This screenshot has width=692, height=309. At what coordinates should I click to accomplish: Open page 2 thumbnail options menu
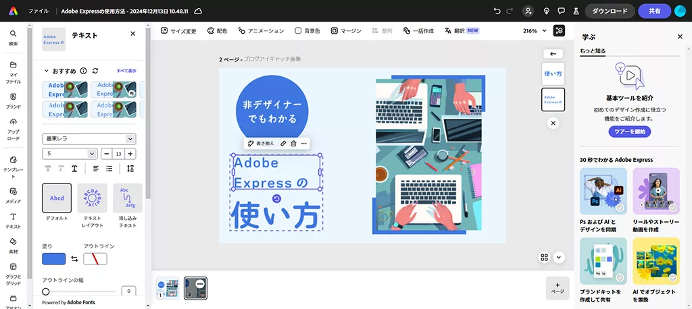coord(200,284)
